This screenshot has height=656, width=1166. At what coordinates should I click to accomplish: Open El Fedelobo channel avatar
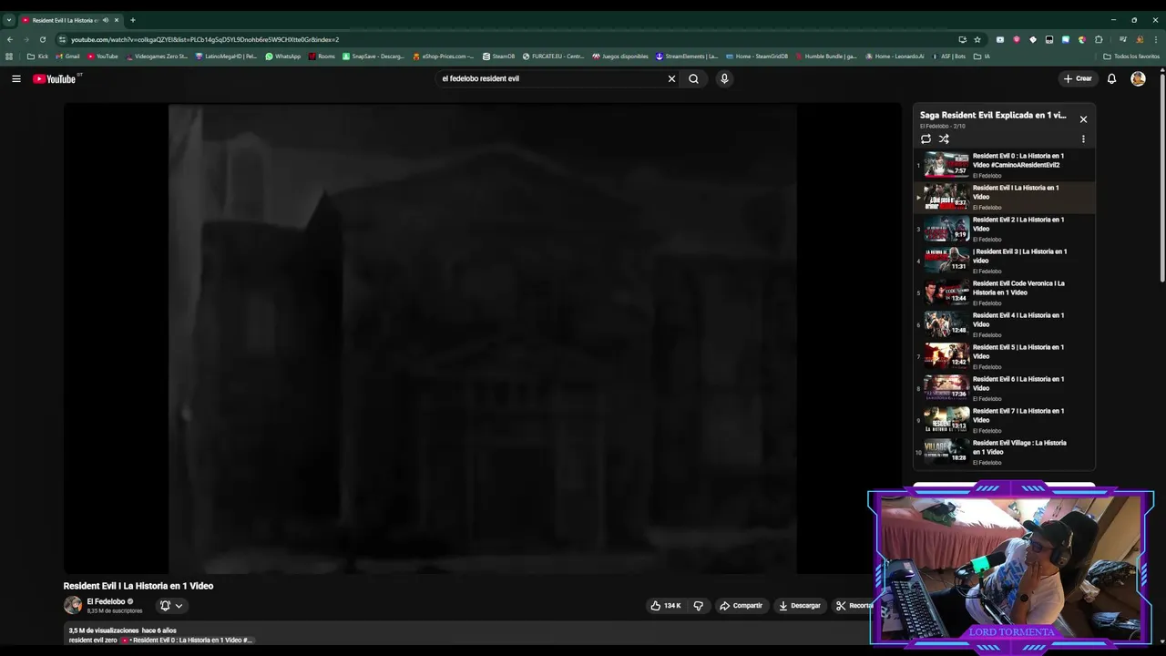pyautogui.click(x=73, y=605)
